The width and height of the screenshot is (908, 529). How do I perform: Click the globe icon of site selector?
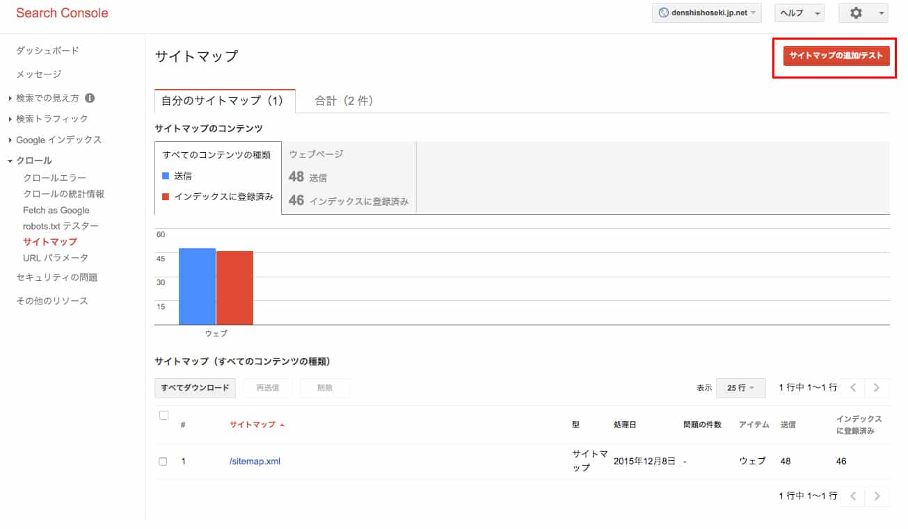click(664, 13)
